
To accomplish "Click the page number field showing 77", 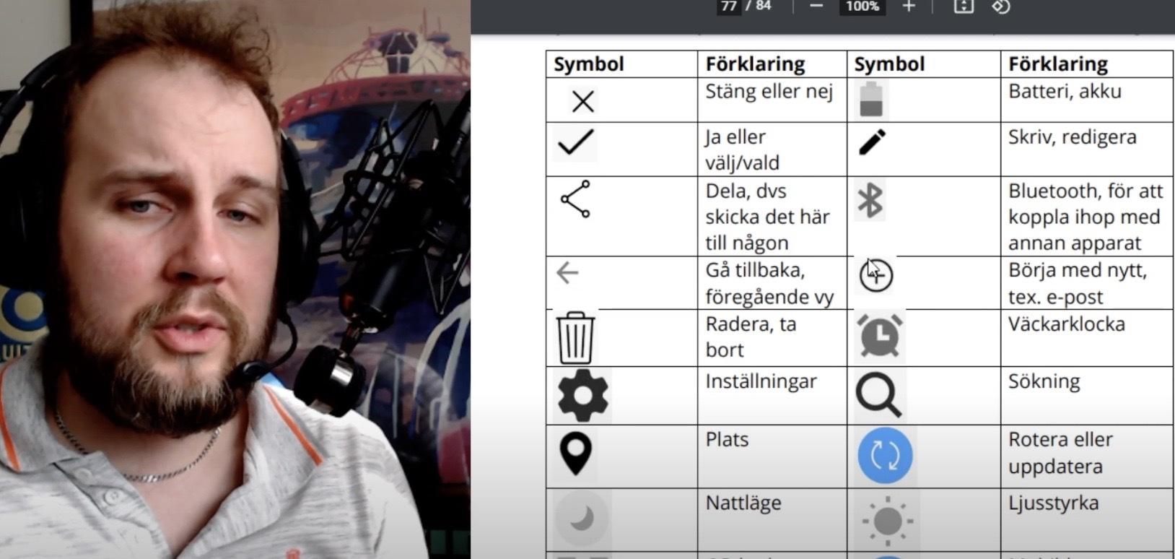I will 729,6.
